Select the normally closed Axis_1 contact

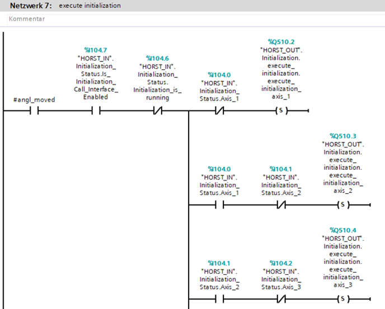pos(219,111)
